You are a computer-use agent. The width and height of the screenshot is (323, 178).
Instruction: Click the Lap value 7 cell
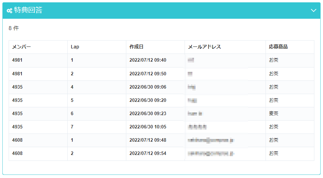pos(72,127)
